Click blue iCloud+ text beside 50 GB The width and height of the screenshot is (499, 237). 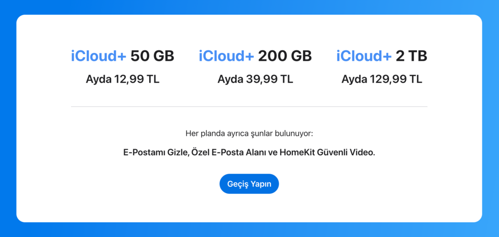point(98,56)
